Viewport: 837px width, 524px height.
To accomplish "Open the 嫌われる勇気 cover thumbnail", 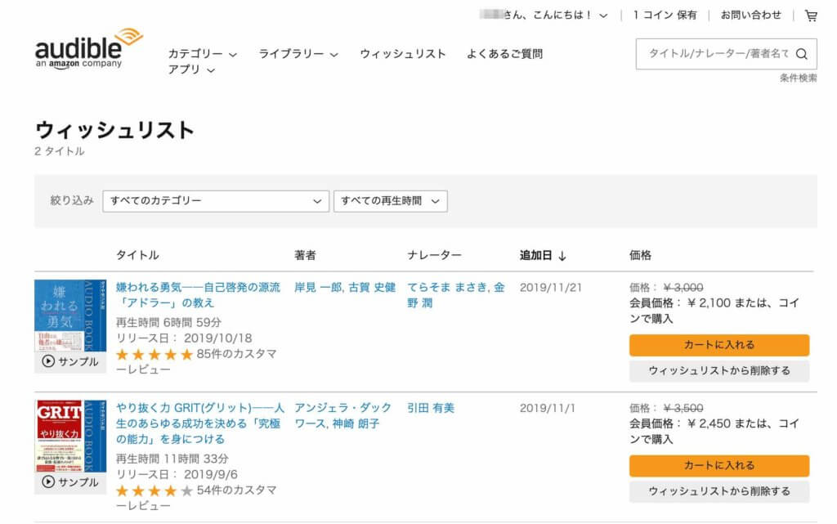I will coord(70,316).
